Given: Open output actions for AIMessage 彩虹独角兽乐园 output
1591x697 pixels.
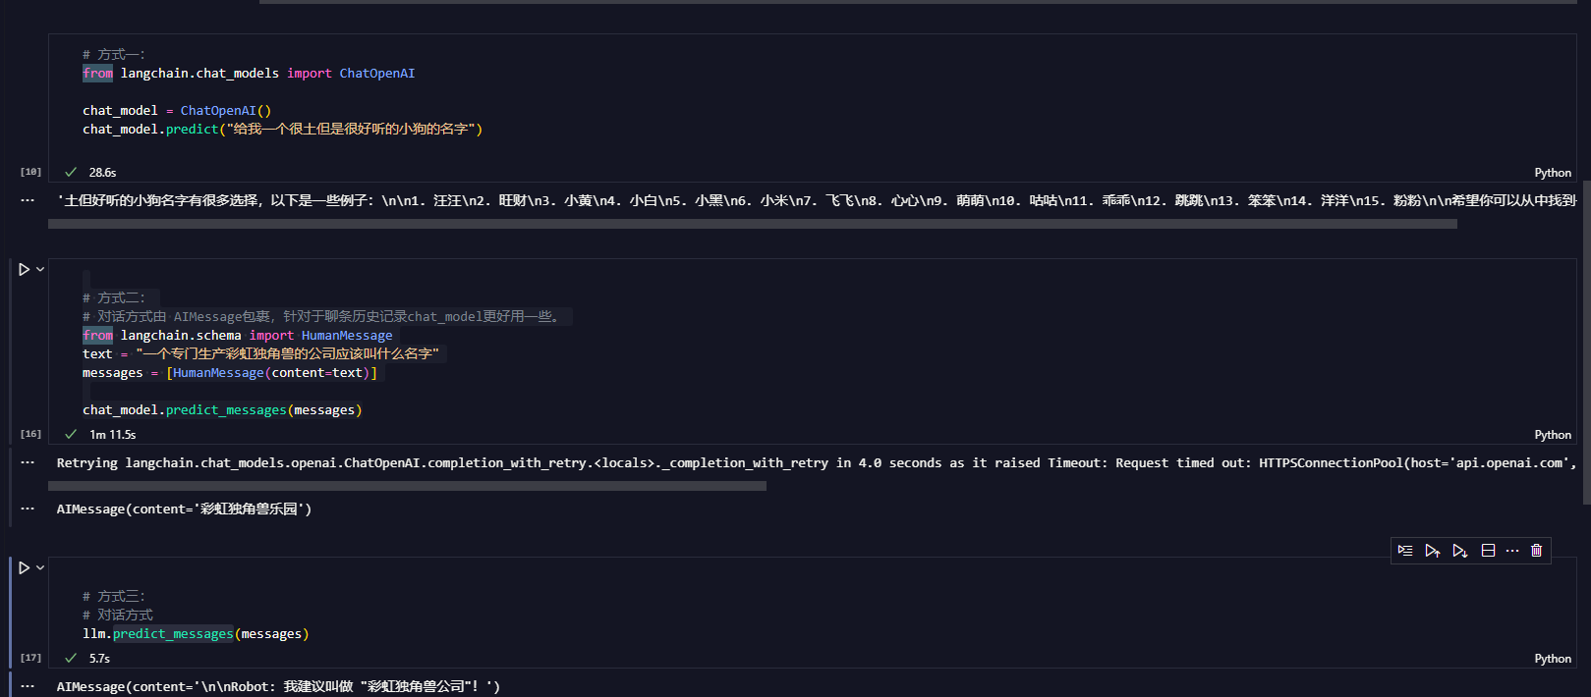Looking at the screenshot, I should point(28,509).
